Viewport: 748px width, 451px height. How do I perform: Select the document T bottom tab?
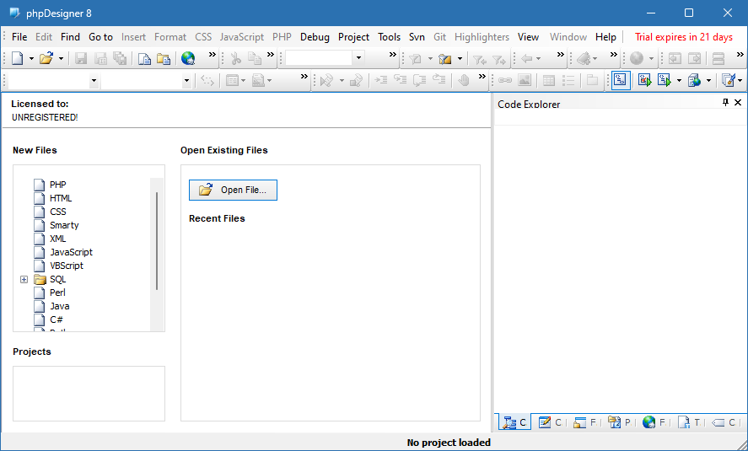(x=688, y=422)
